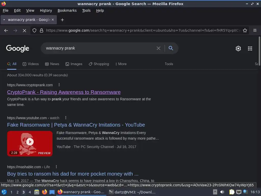The height and width of the screenshot is (196, 261).
Task: Click the forward navigation arrow
Action: 15,31
